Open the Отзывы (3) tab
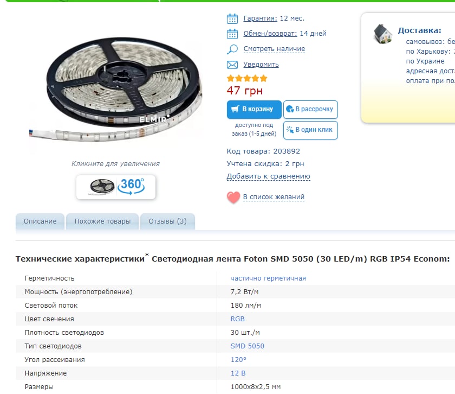455x394 pixels. [x=168, y=221]
